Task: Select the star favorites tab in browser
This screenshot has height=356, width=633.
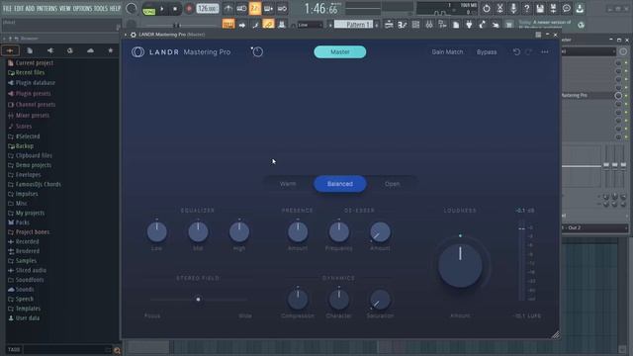Action: 110,50
